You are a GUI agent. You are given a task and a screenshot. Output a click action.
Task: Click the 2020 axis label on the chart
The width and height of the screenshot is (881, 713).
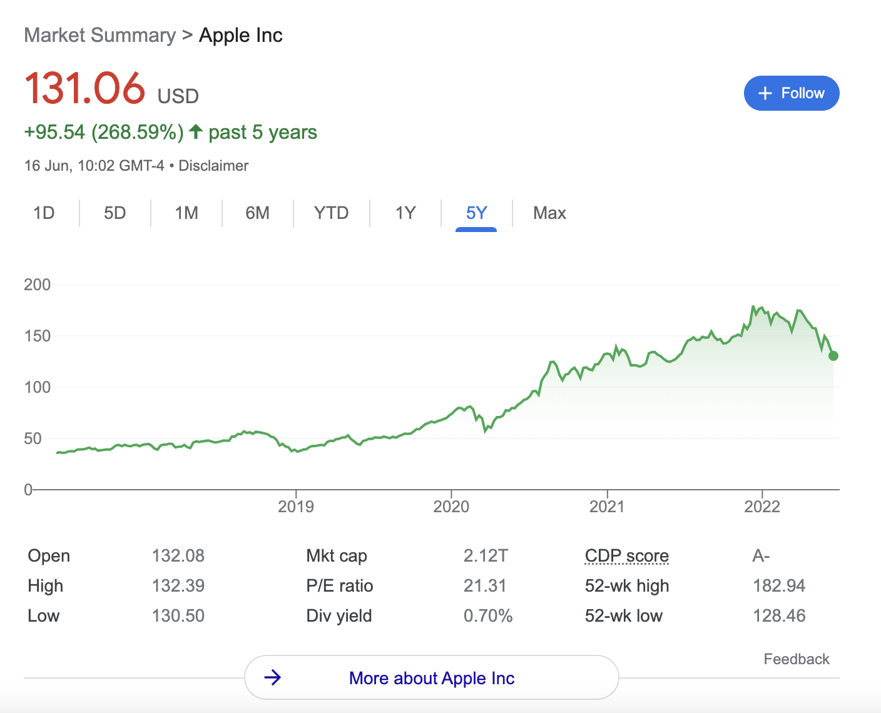[451, 507]
